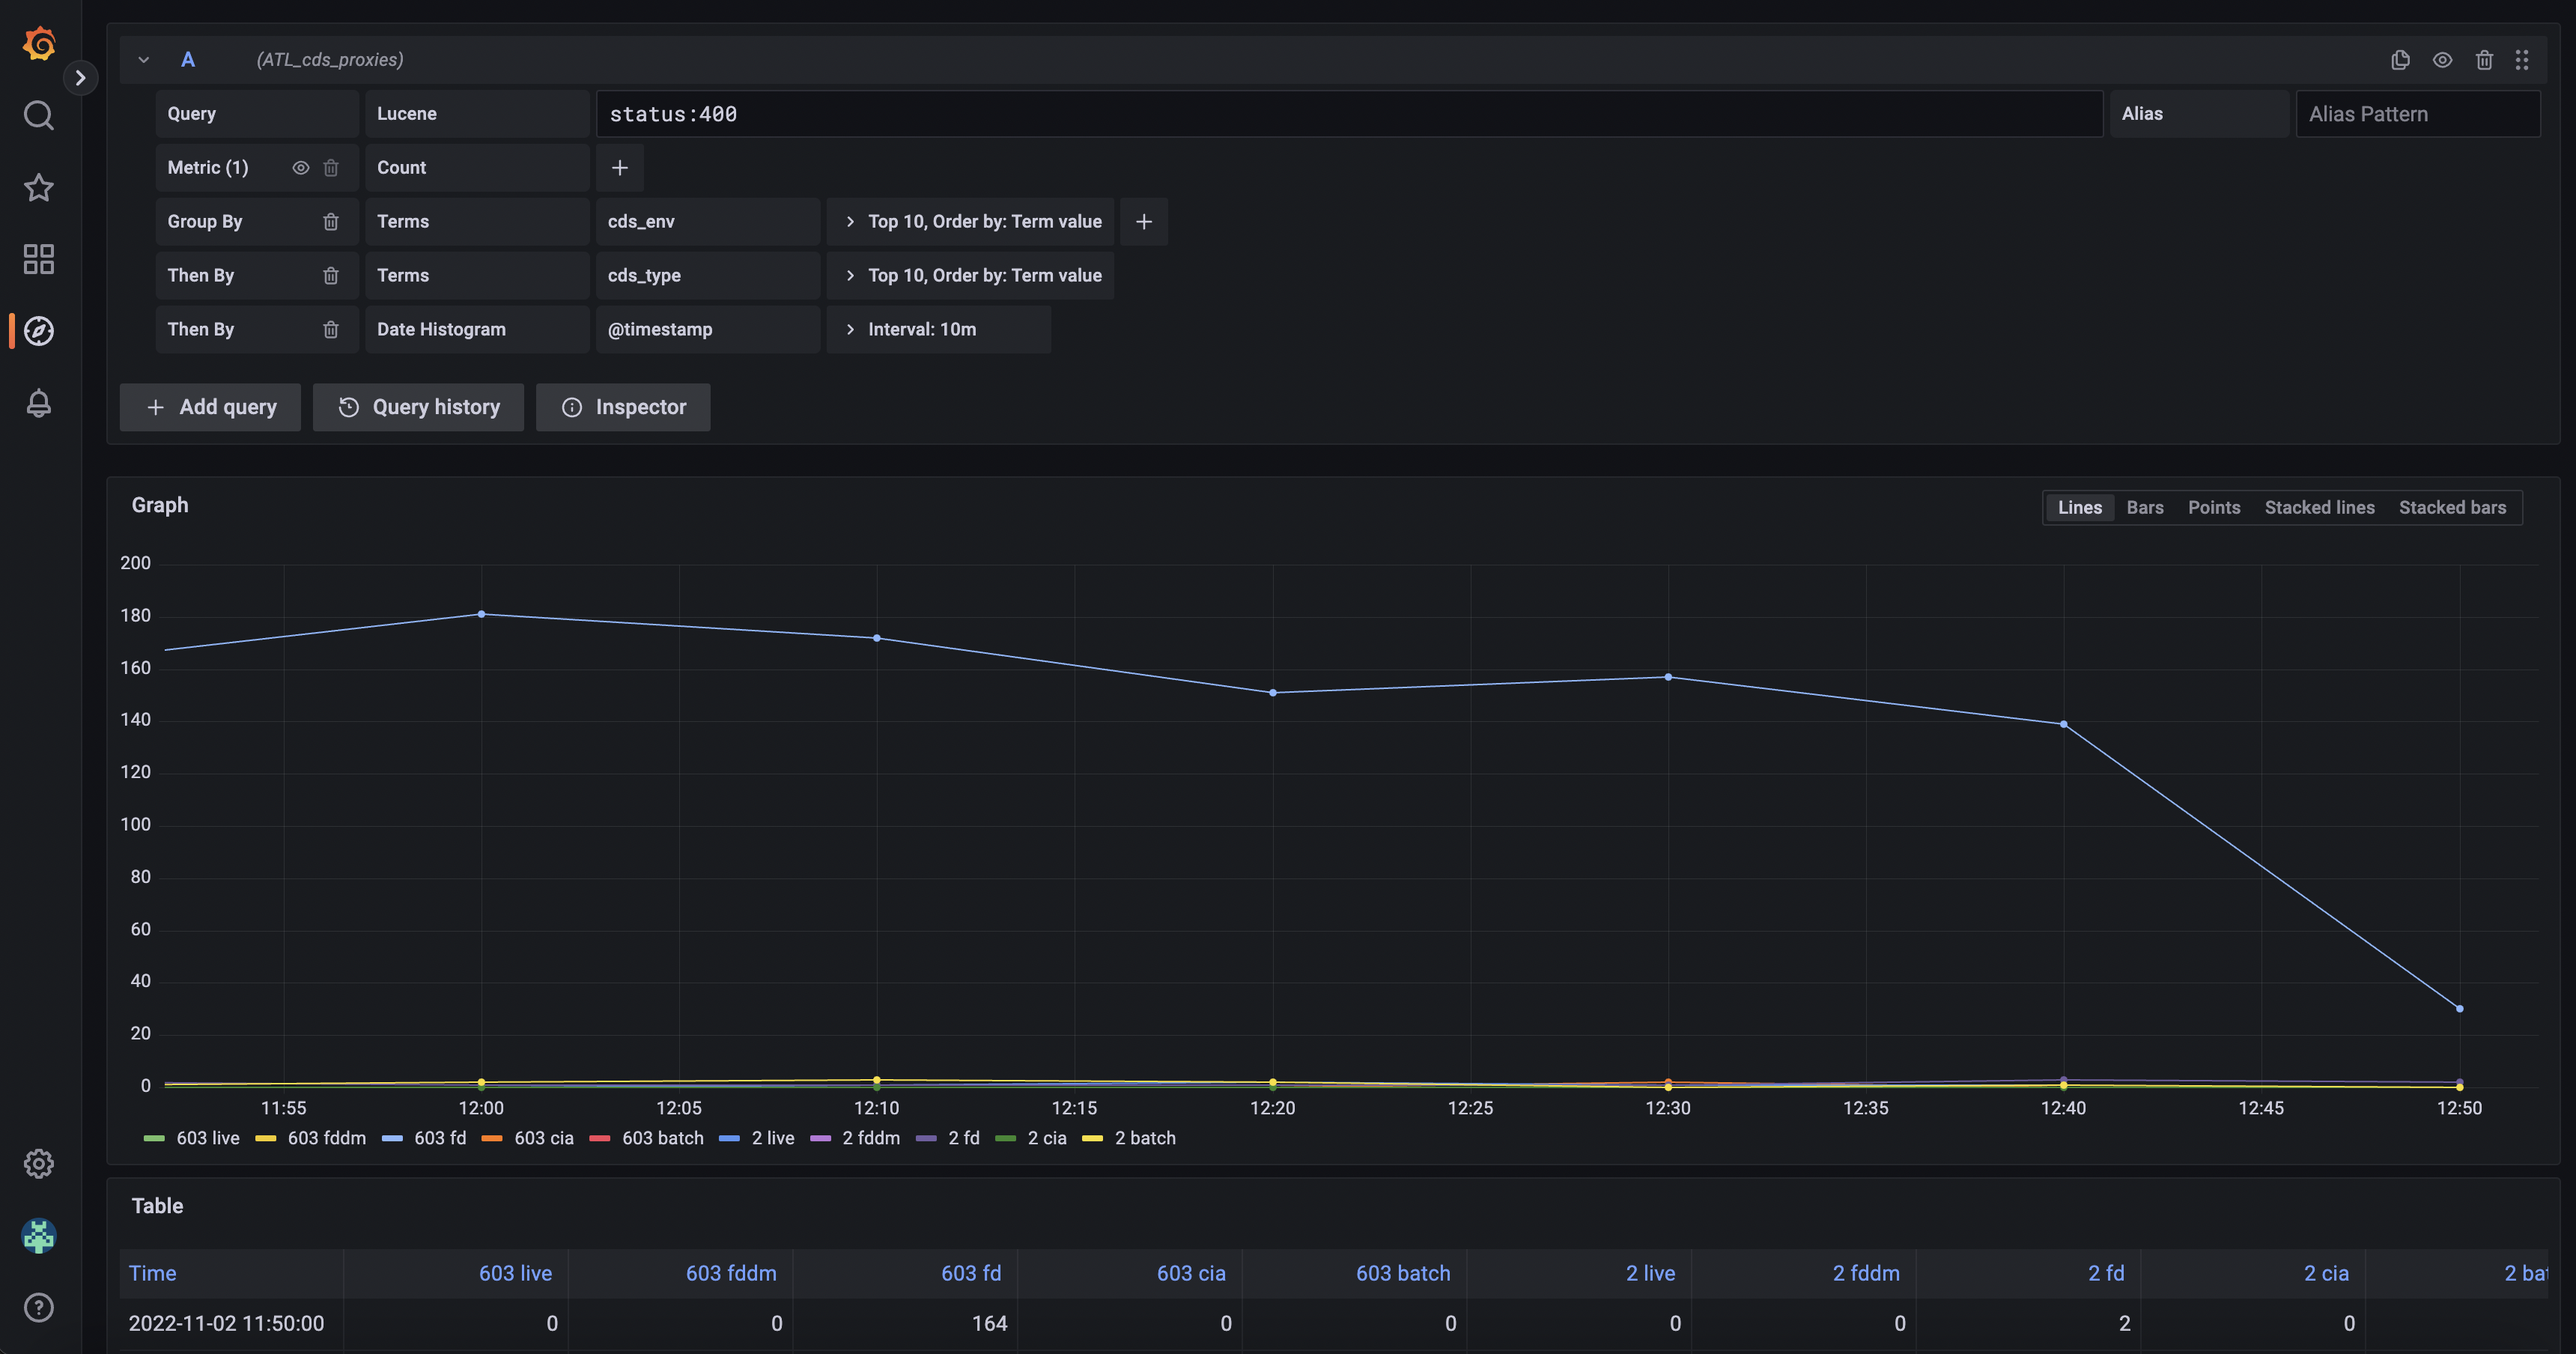
Task: Open Query history
Action: tap(418, 407)
